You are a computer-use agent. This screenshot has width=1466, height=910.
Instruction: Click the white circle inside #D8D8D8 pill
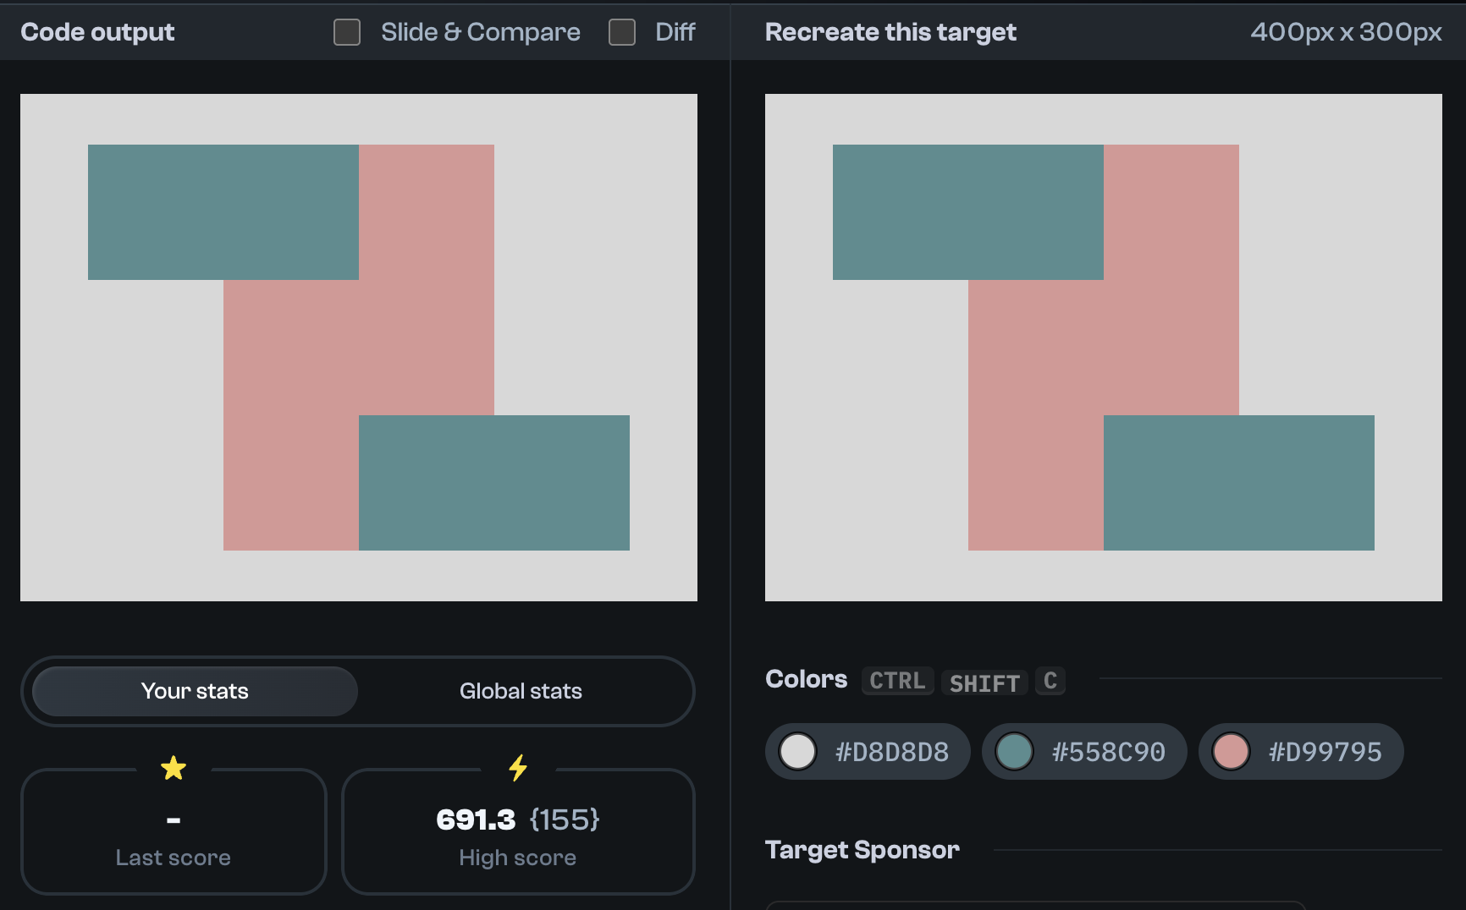click(796, 751)
